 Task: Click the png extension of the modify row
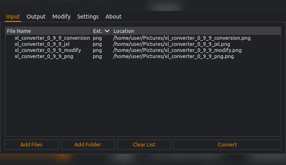(x=97, y=50)
